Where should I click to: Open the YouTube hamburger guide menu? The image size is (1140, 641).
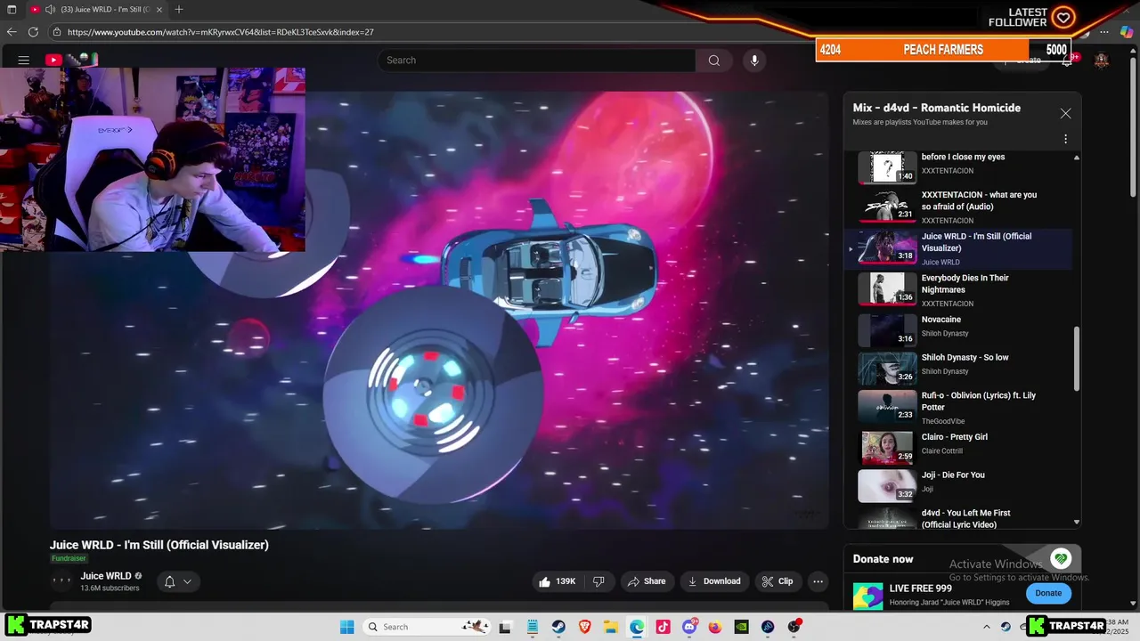click(24, 60)
